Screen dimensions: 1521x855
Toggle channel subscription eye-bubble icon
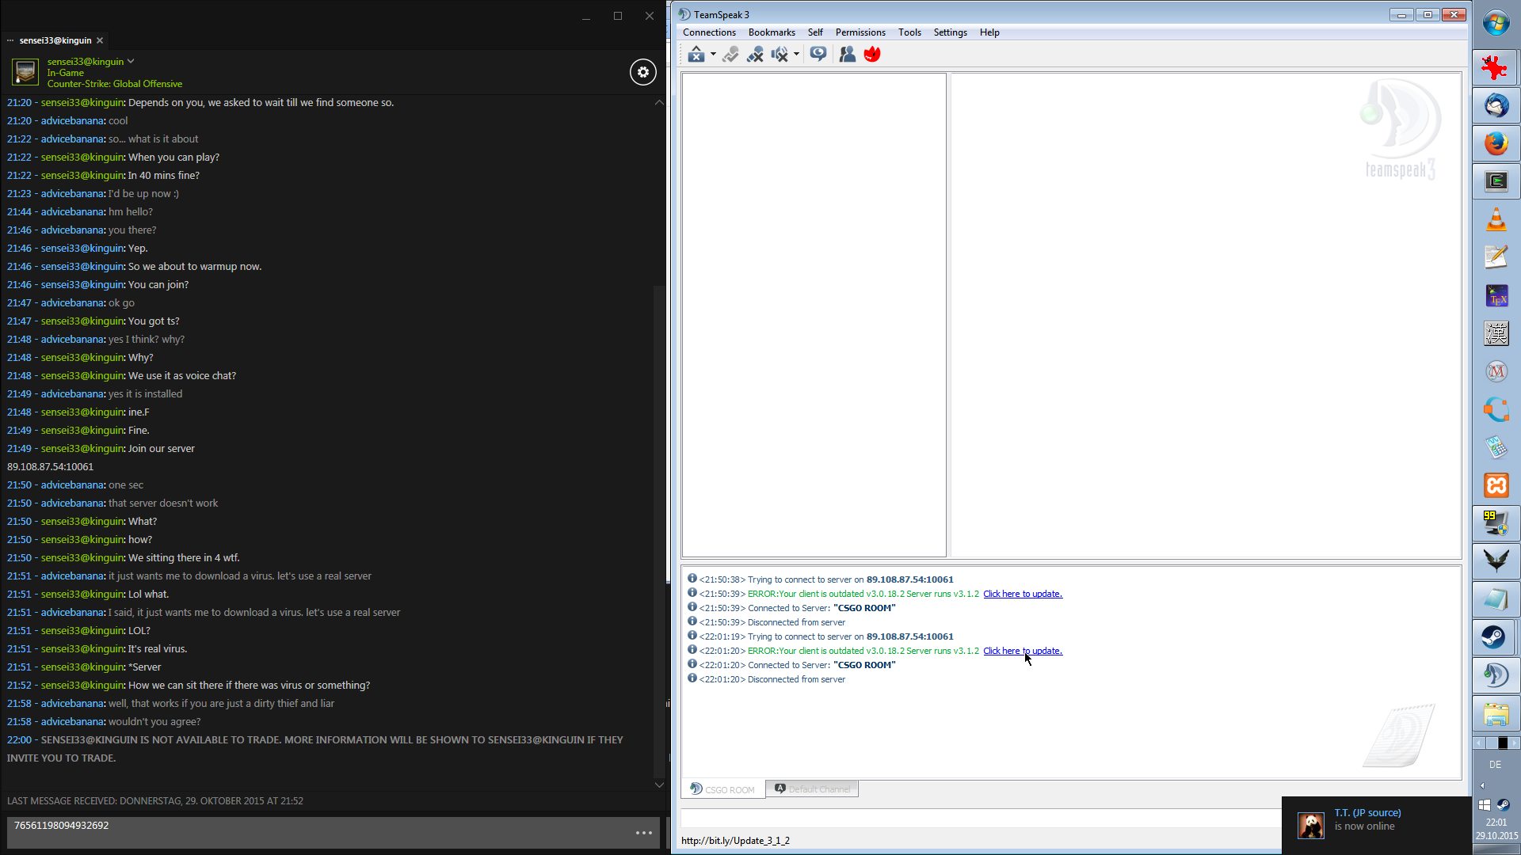pyautogui.click(x=818, y=54)
